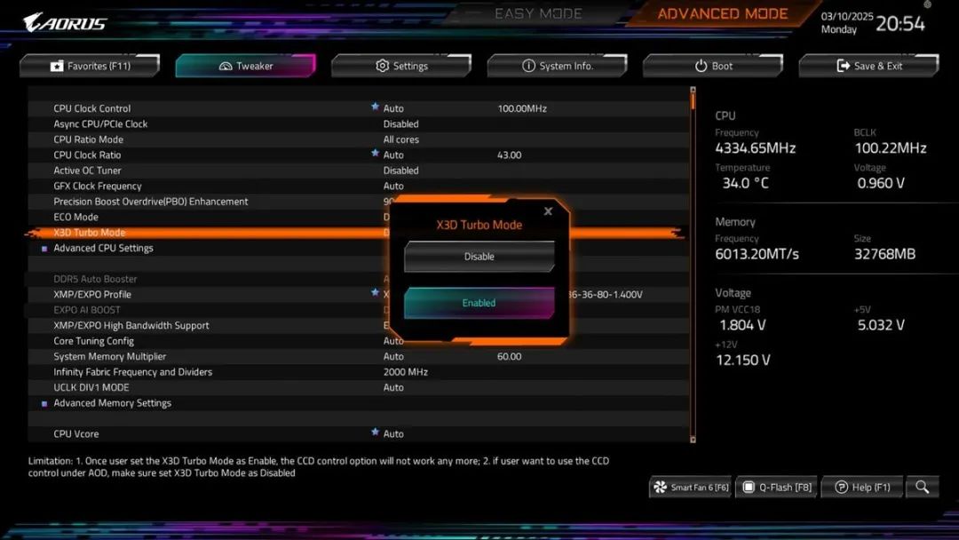The image size is (959, 540).
Task: Click the 43.00 clock ratio value
Action: pos(509,155)
